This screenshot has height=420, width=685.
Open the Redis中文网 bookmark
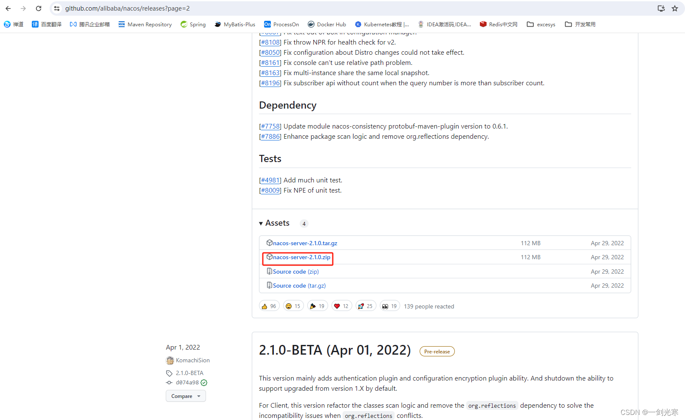(x=498, y=25)
